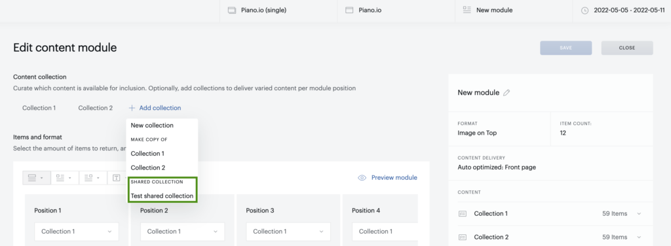The width and height of the screenshot is (671, 246).
Task: Select the text-only layout icon
Action: (117, 178)
